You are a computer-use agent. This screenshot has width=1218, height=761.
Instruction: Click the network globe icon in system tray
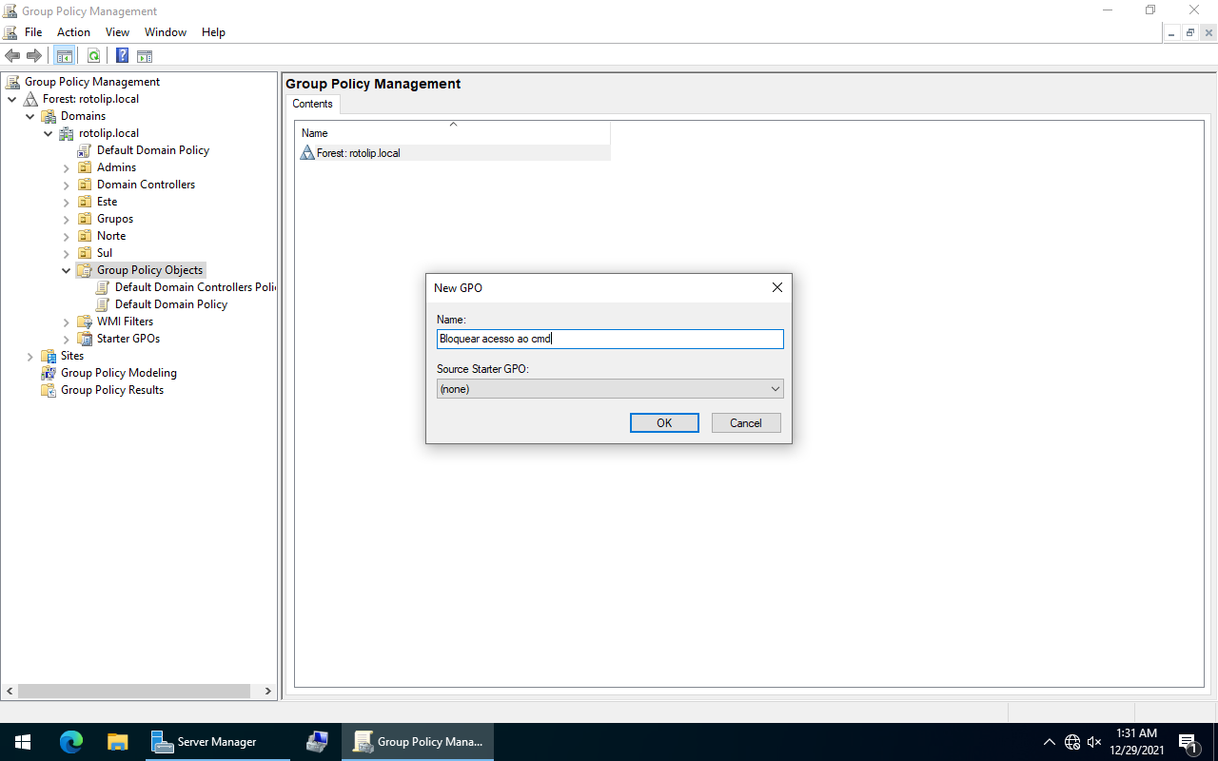pos(1072,742)
